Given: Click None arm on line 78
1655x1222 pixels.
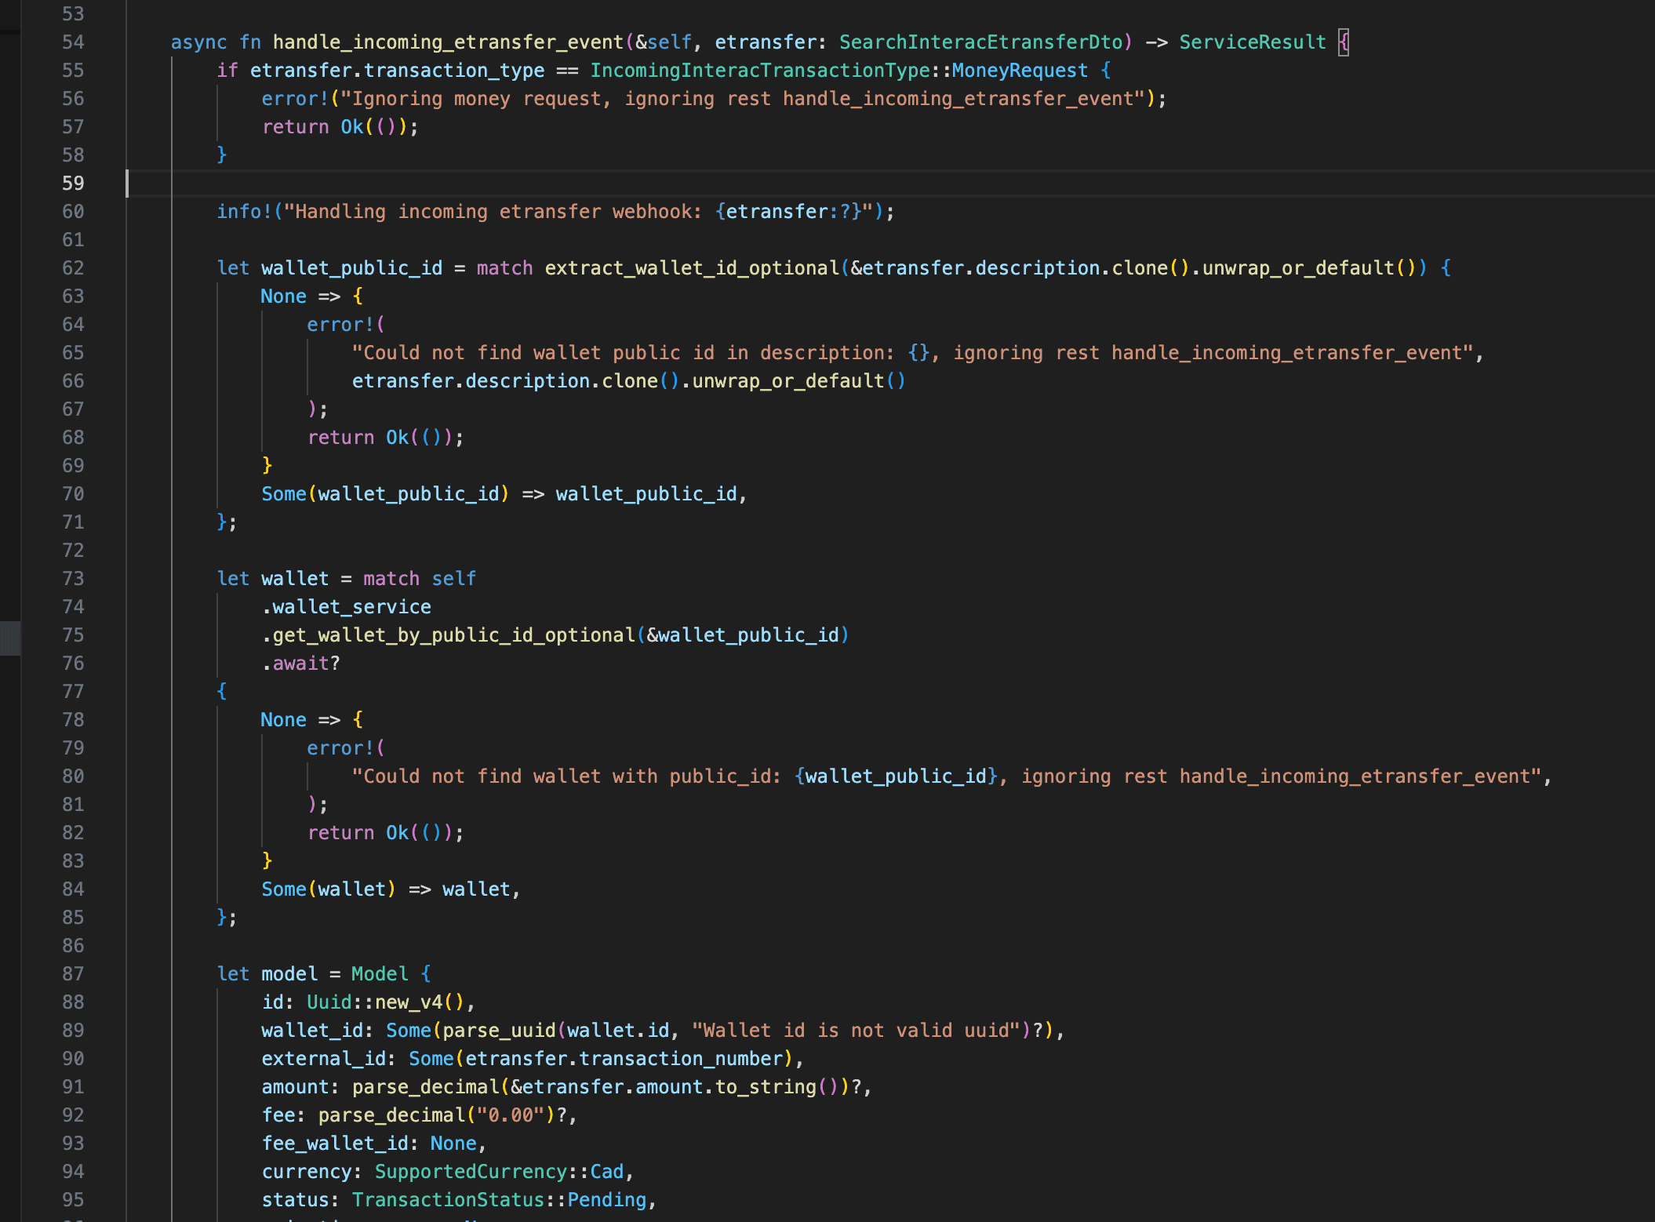Looking at the screenshot, I should pyautogui.click(x=283, y=720).
